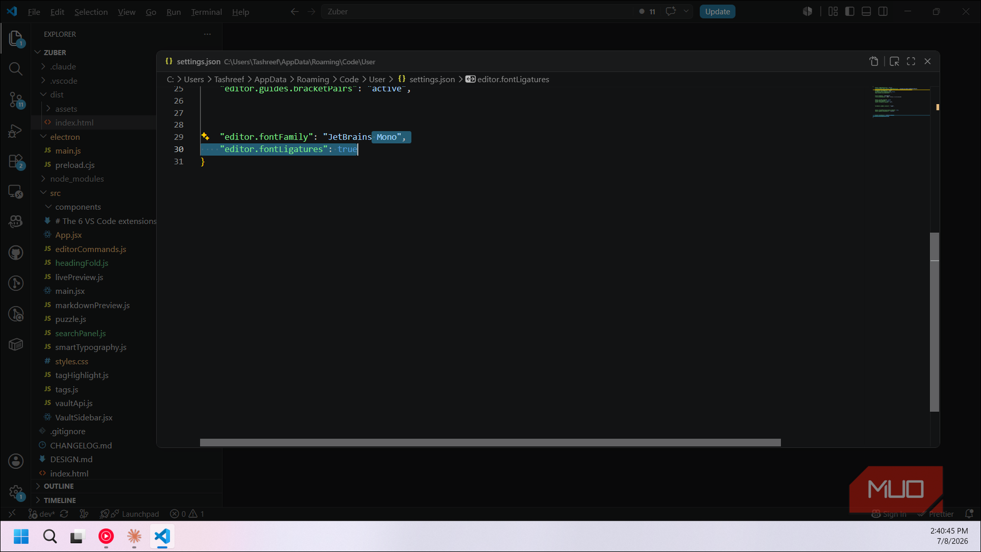
Task: Expand the OUTLINE section
Action: pos(38,486)
